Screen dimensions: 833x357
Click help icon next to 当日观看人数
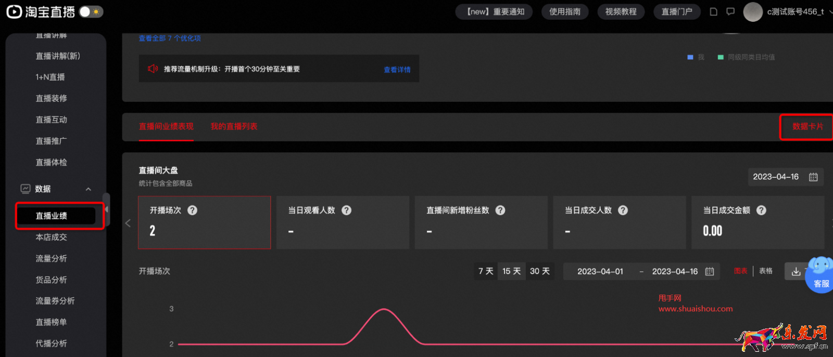(346, 210)
